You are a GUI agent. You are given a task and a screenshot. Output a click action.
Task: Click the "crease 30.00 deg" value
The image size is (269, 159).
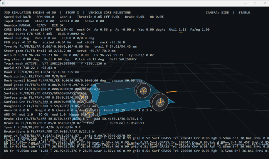point(127,81)
